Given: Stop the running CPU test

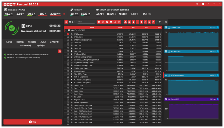Looking at the screenshot, I should 33,122.
